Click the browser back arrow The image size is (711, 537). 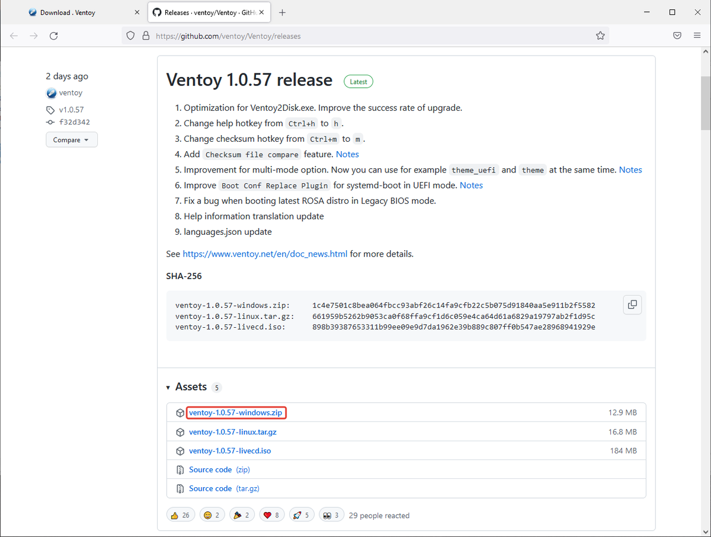(x=14, y=36)
